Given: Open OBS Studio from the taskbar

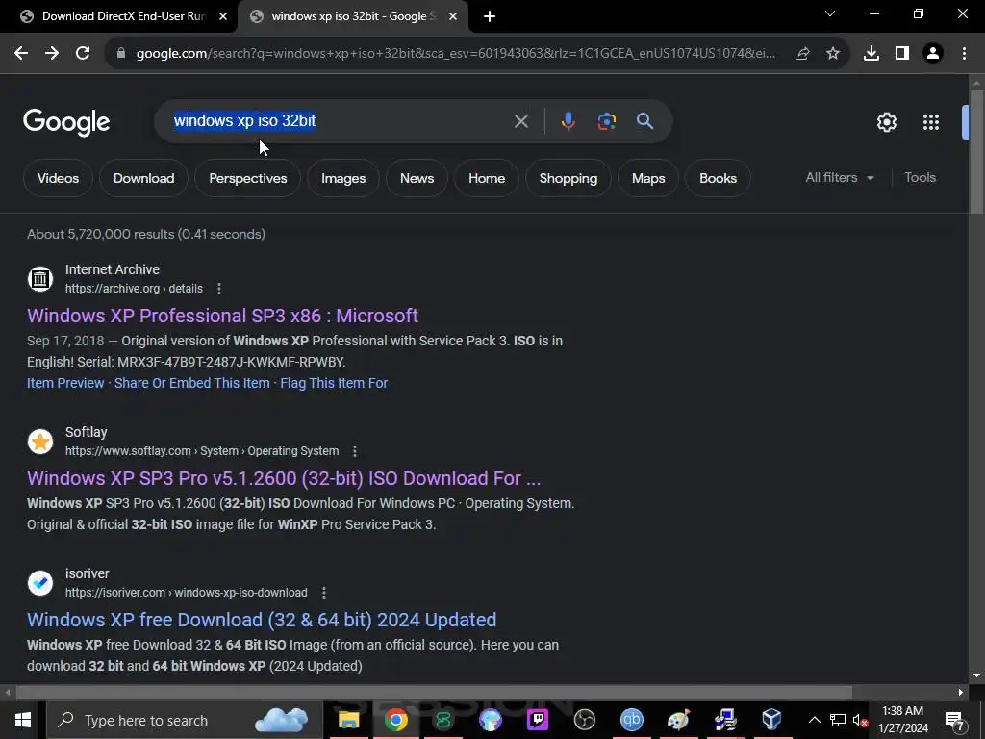Looking at the screenshot, I should tap(584, 720).
